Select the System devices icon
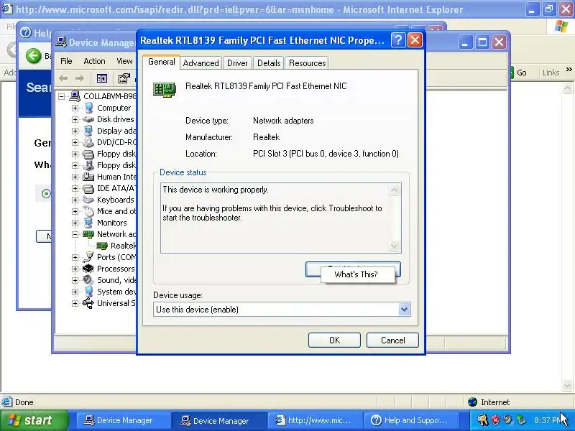 tap(88, 292)
